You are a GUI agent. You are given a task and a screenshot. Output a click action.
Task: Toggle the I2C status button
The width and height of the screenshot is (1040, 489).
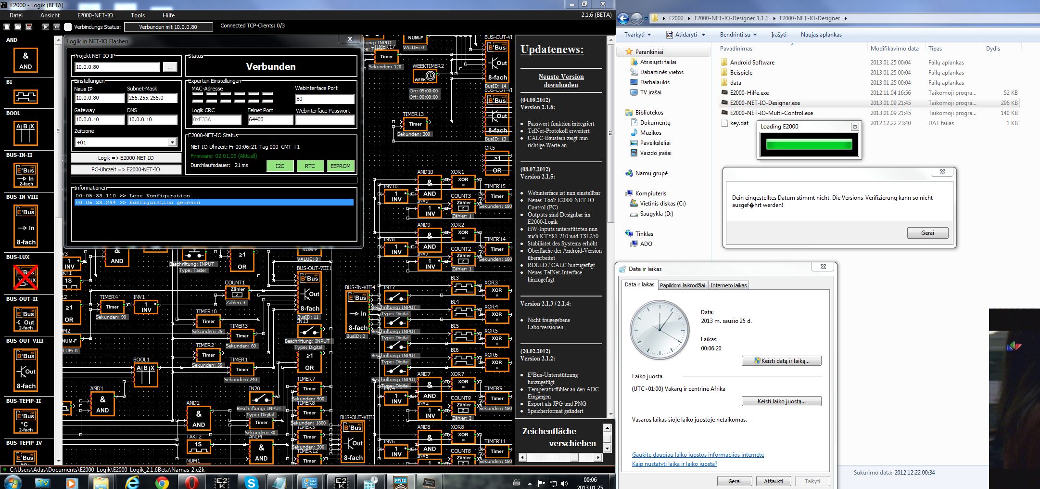(279, 166)
